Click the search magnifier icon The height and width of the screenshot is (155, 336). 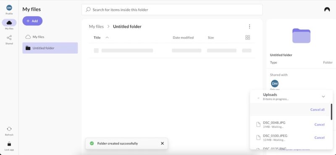point(88,10)
